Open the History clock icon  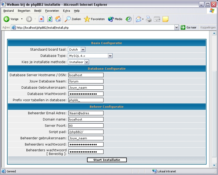[x=129, y=19]
